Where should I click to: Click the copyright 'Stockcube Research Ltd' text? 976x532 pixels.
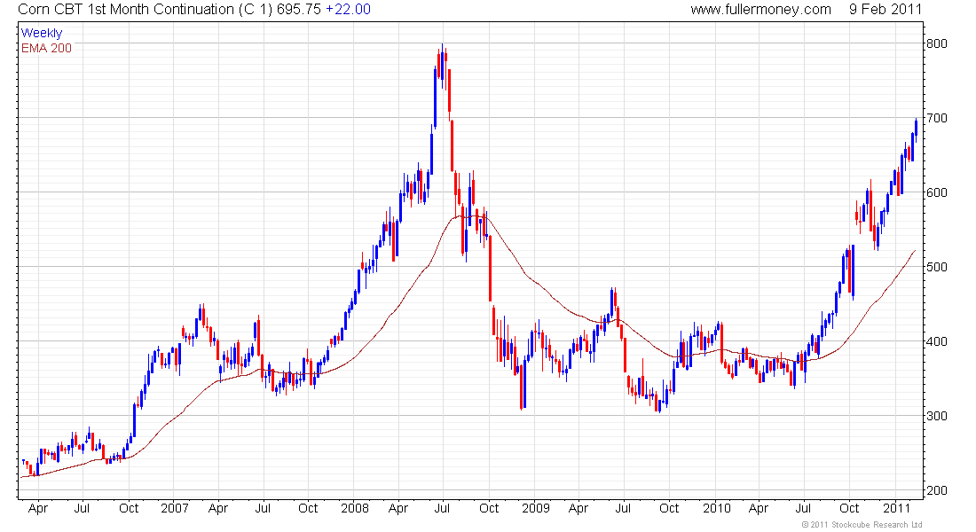pos(862,525)
